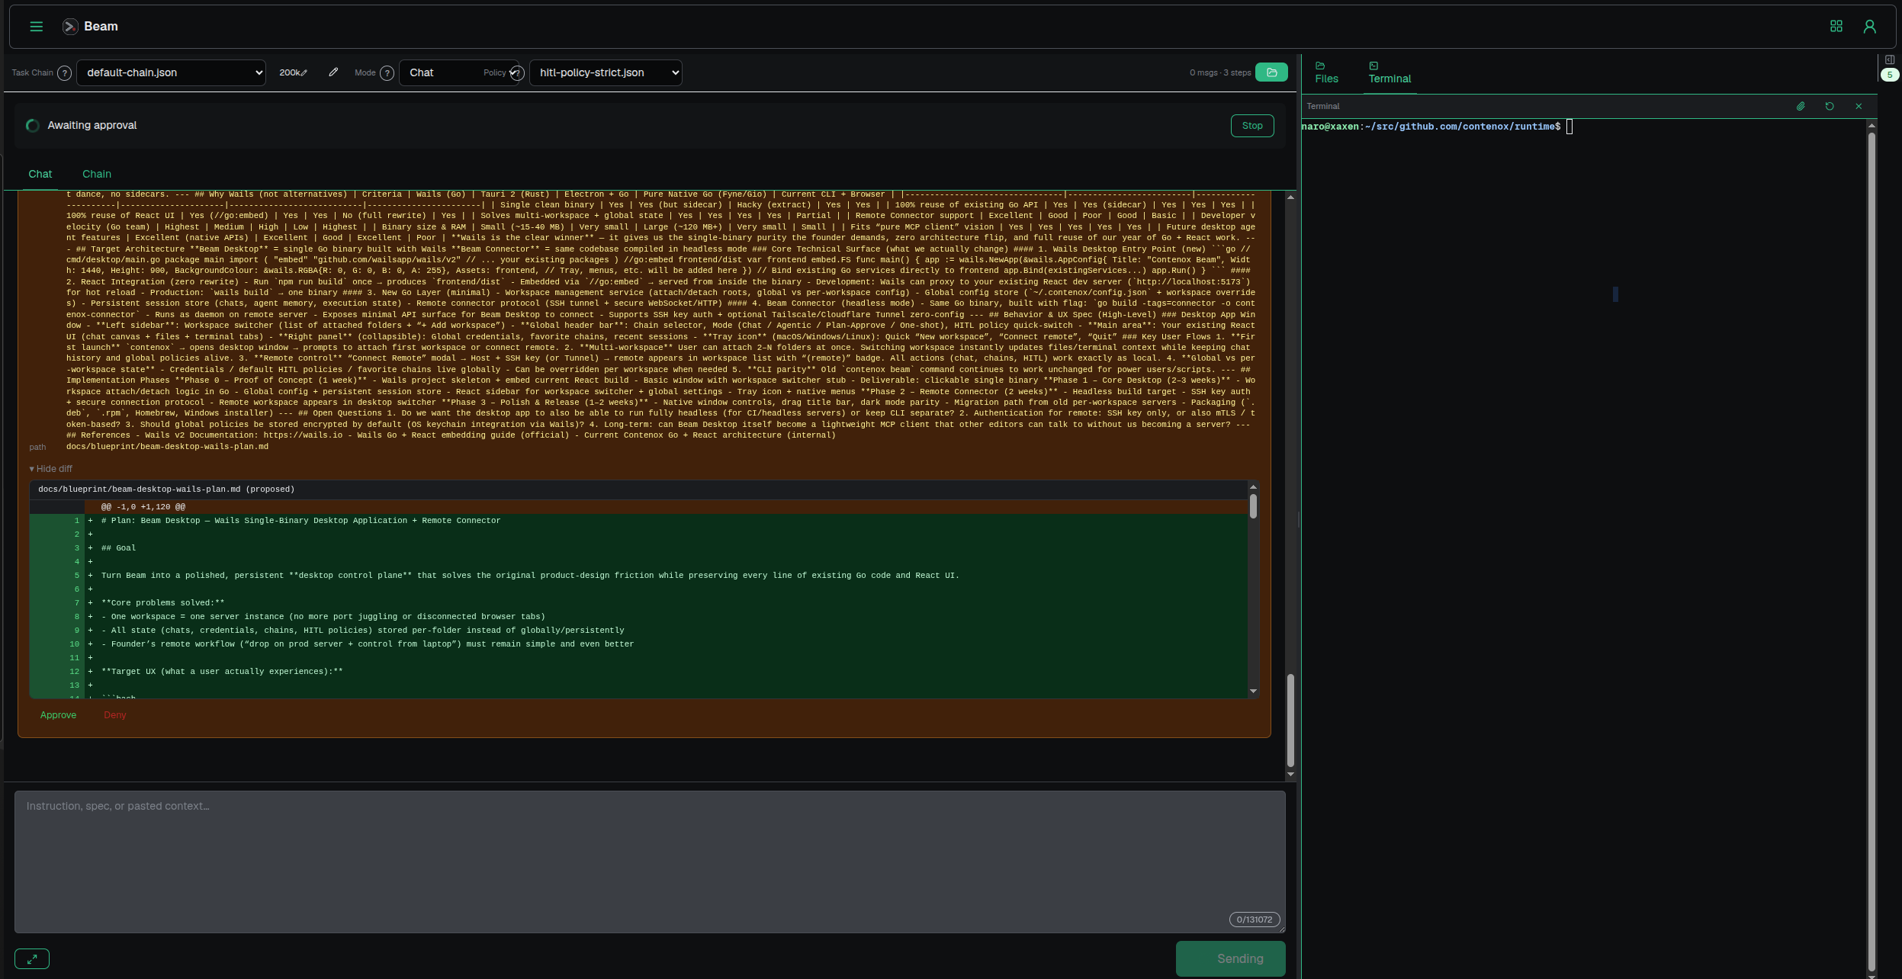Click the instruction text input area
This screenshot has width=1902, height=979.
(x=649, y=862)
